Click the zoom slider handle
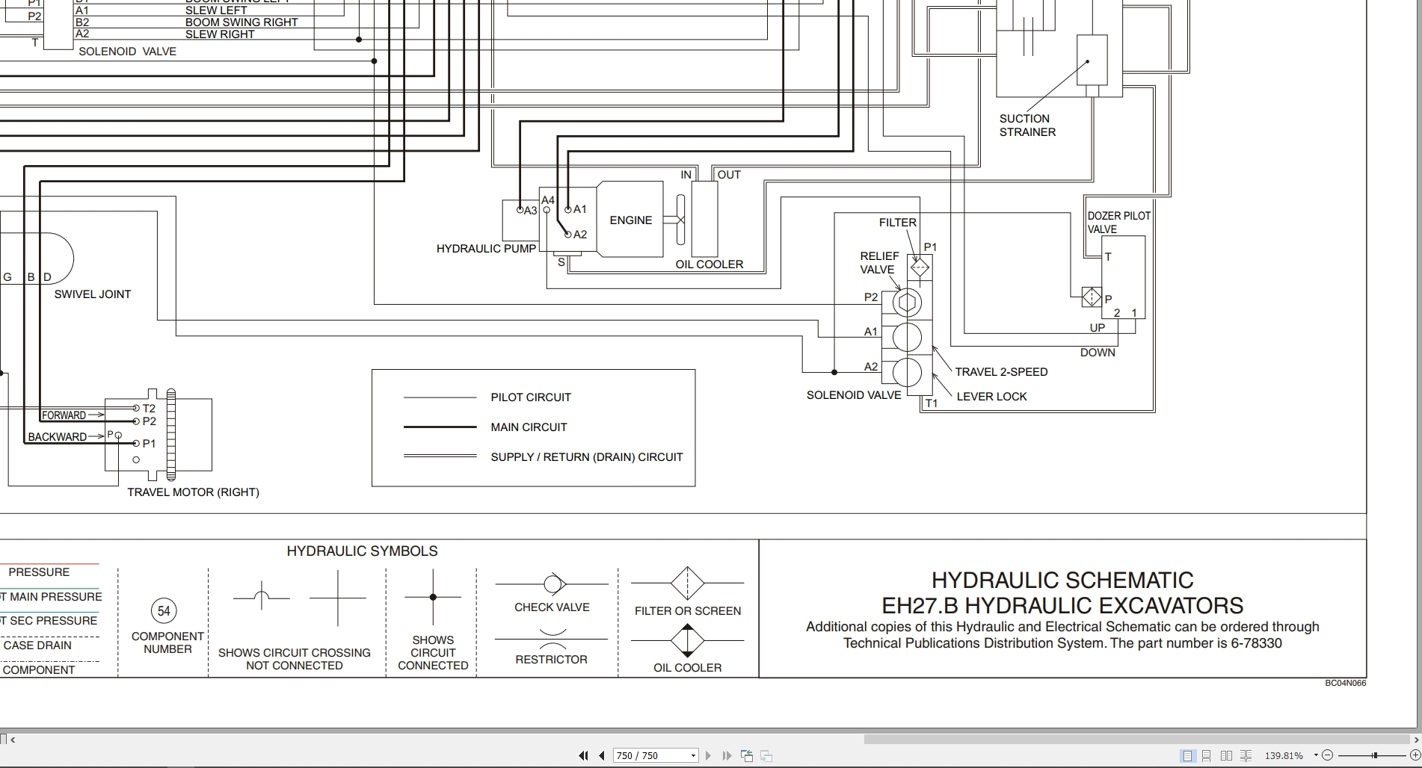This screenshot has height=768, width=1422. coord(1374,755)
